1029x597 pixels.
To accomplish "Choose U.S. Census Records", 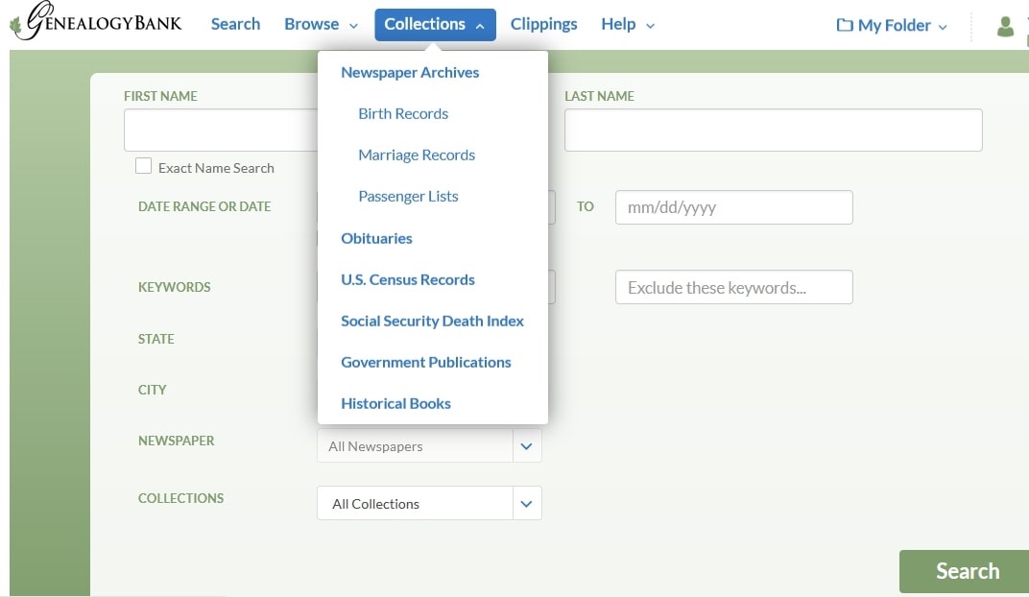I will (x=407, y=279).
